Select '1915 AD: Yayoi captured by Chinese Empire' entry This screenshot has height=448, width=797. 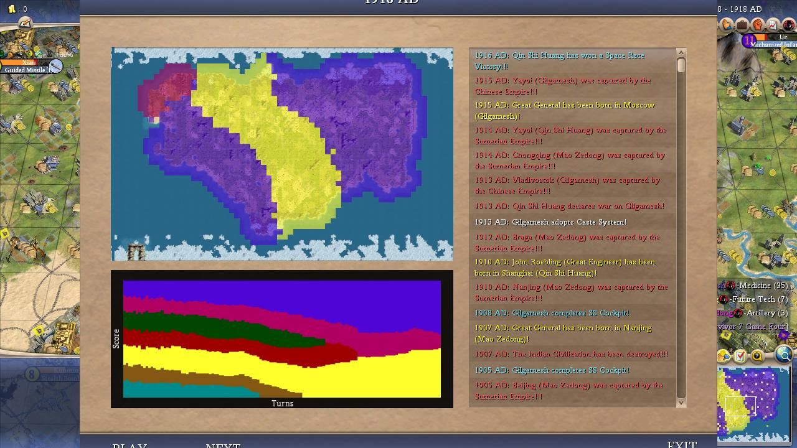click(572, 86)
